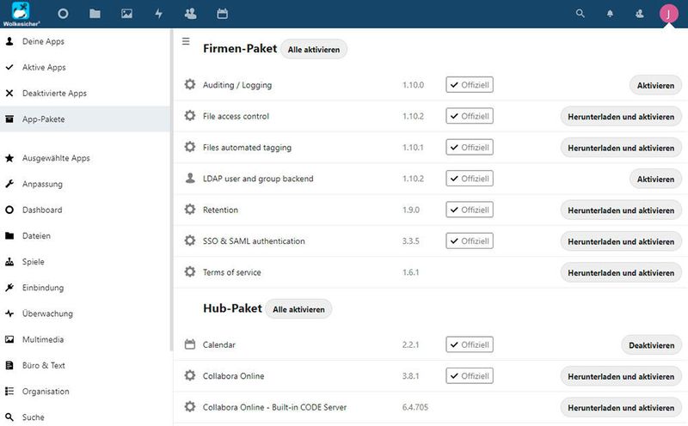
Task: Click the user icon next to LDAP user and group backend
Action: coord(190,178)
